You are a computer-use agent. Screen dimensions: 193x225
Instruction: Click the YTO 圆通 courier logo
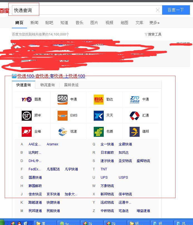[x=27, y=99]
